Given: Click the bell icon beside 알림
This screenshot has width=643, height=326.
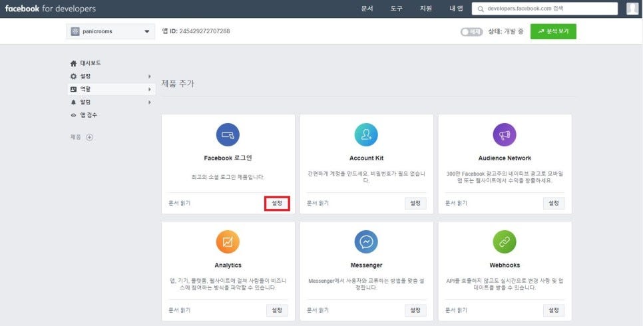Looking at the screenshot, I should click(x=73, y=102).
